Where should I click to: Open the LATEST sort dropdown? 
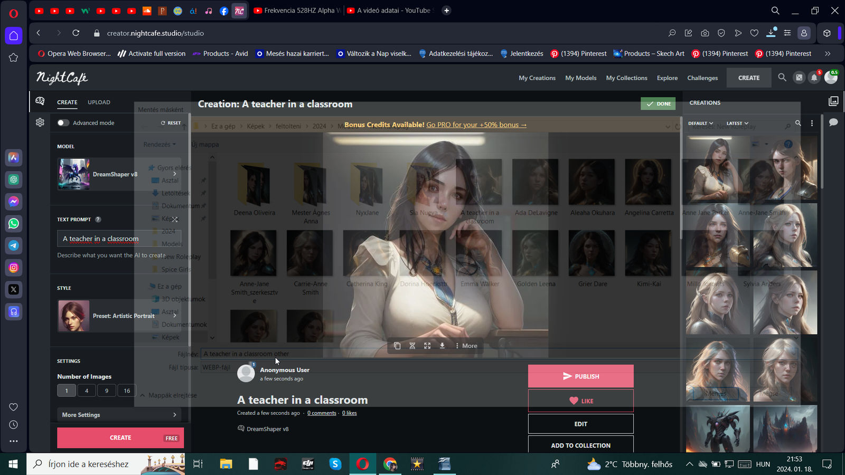click(x=737, y=123)
